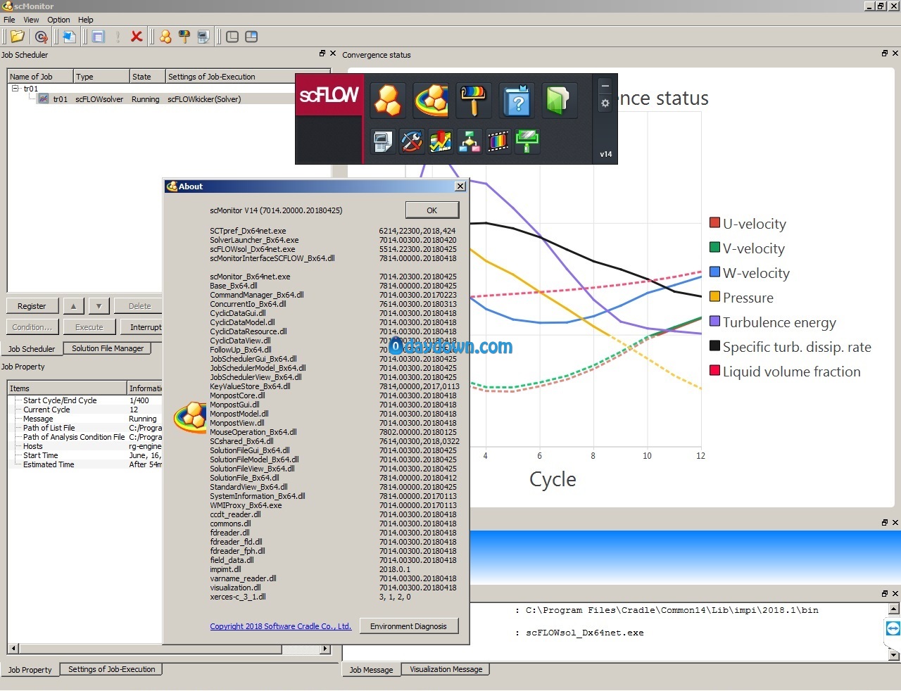The width and height of the screenshot is (901, 691).
Task: Open the blue help book in scFLOW launcher
Action: coord(517,100)
